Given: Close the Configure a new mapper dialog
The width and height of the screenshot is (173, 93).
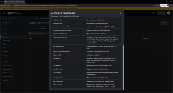Looking at the screenshot, I should 121,13.
